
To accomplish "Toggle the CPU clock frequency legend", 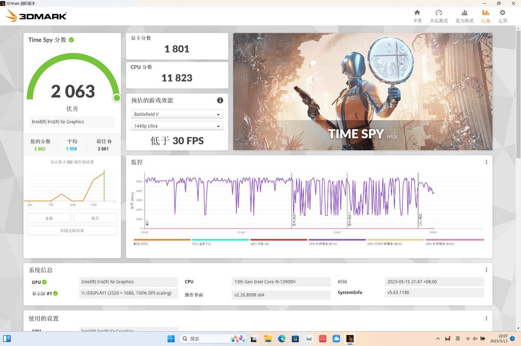I will pos(337,242).
